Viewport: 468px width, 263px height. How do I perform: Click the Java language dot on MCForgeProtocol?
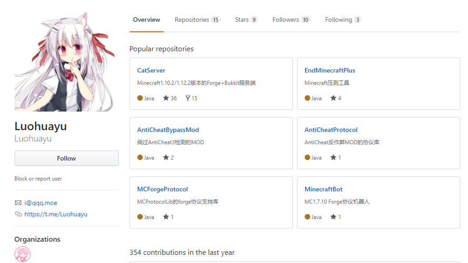[x=140, y=217]
